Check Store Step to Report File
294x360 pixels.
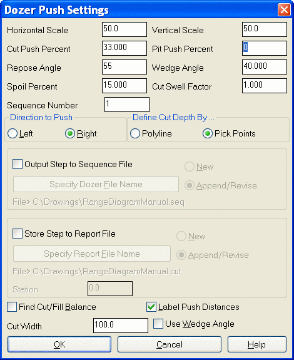point(18,234)
